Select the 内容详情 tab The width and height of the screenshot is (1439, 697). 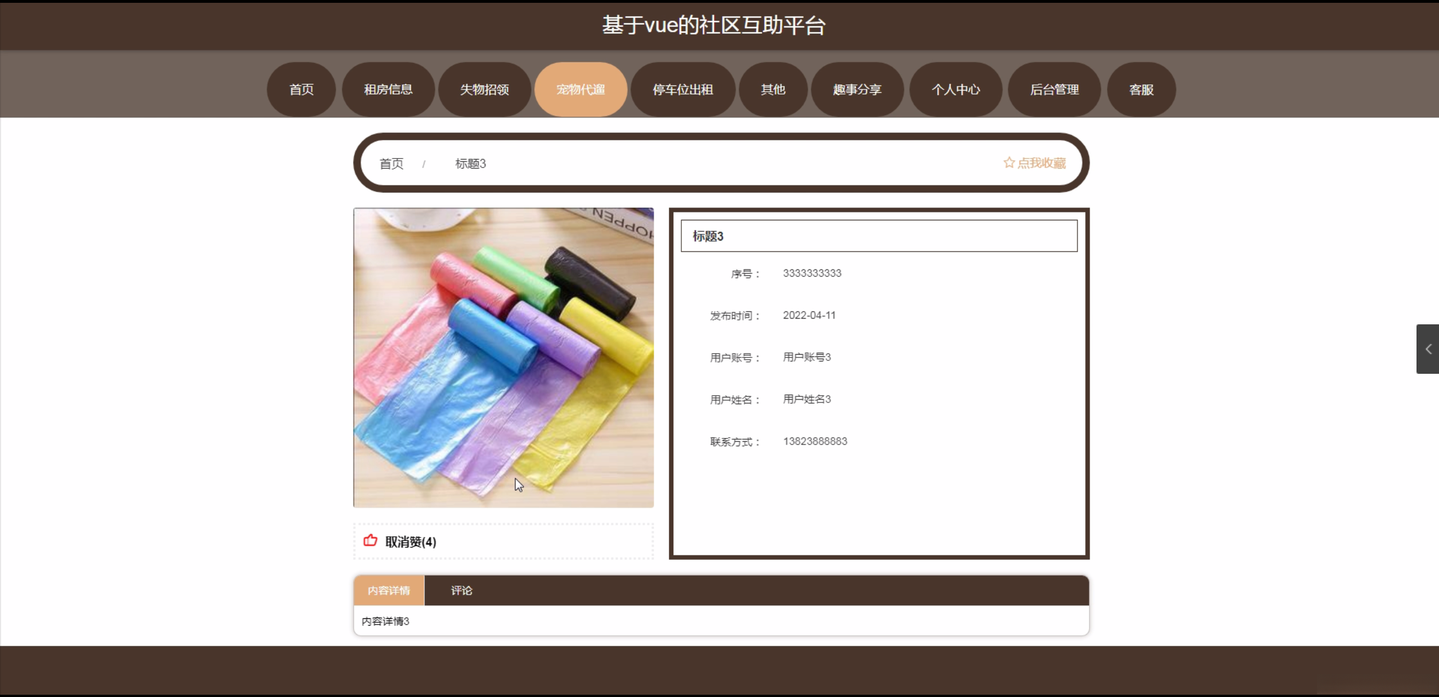pos(389,590)
